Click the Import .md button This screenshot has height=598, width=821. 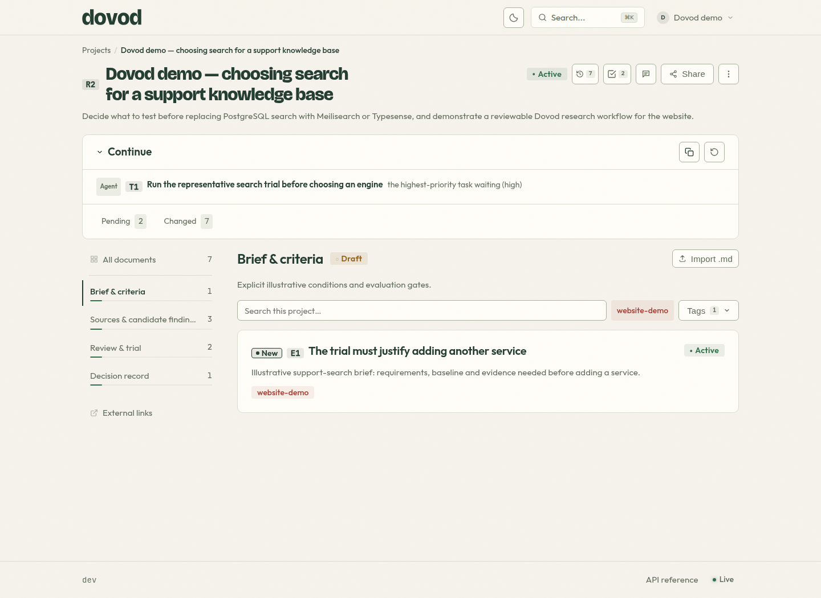click(705, 259)
